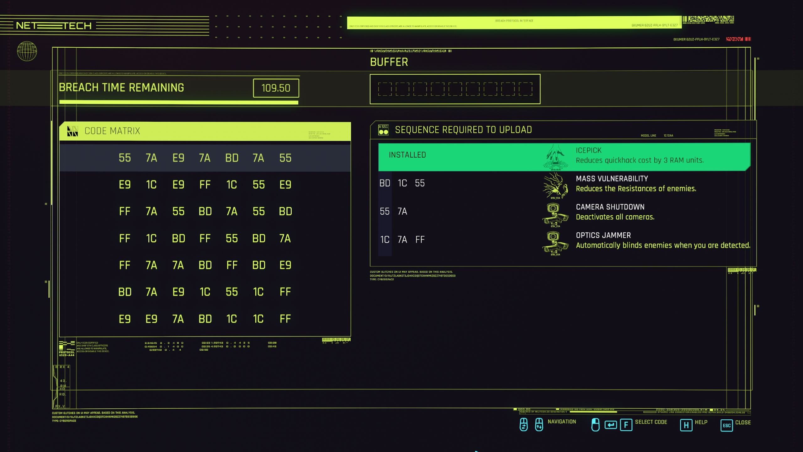
Task: Select BD in the highlighted first matrix row
Action: coord(232,158)
